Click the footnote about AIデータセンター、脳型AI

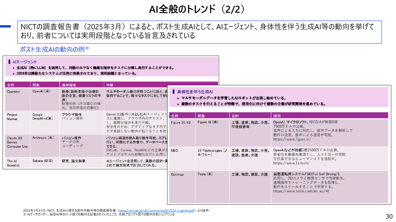99,214
